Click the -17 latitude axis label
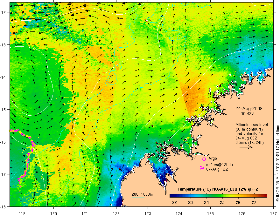This screenshot has height=216, width=280. point(3,174)
